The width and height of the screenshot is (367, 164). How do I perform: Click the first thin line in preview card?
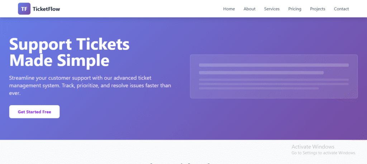tap(274, 80)
